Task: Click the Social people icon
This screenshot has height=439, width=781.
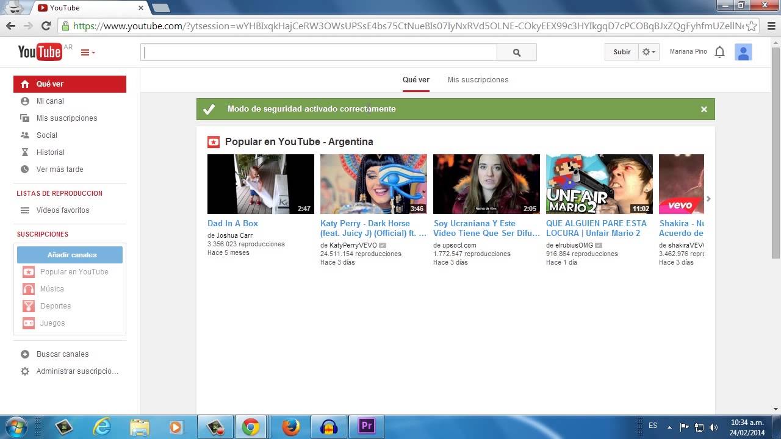Action: click(25, 135)
